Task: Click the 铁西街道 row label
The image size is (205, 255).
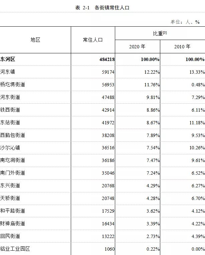Action: (10, 110)
